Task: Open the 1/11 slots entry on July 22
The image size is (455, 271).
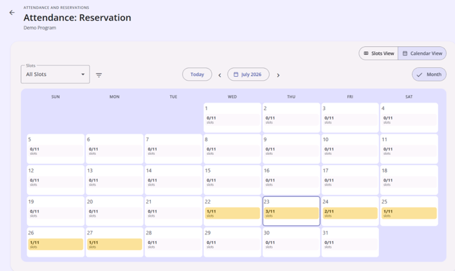Action: pyautogui.click(x=232, y=213)
